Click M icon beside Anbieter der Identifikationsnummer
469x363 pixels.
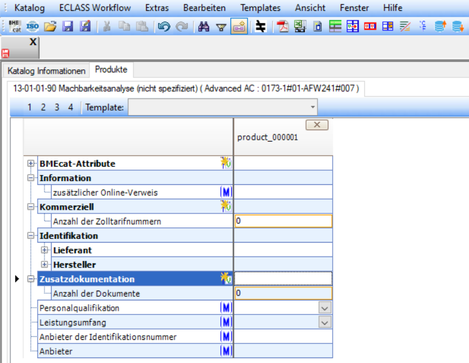(226, 336)
